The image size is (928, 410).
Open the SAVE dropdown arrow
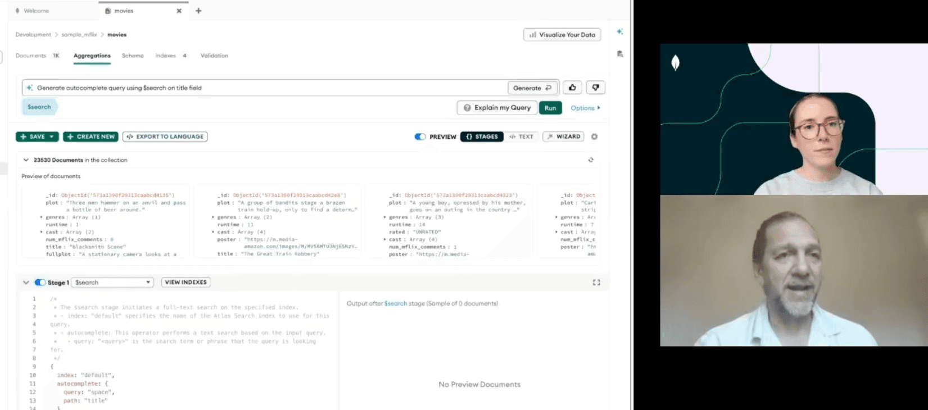tap(52, 136)
